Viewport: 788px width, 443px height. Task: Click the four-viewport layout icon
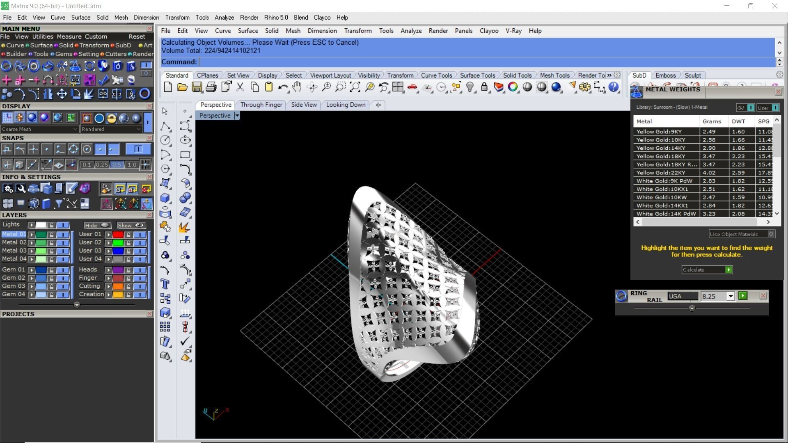398,87
